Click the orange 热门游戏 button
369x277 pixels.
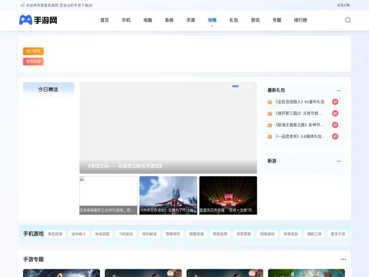(x=33, y=51)
